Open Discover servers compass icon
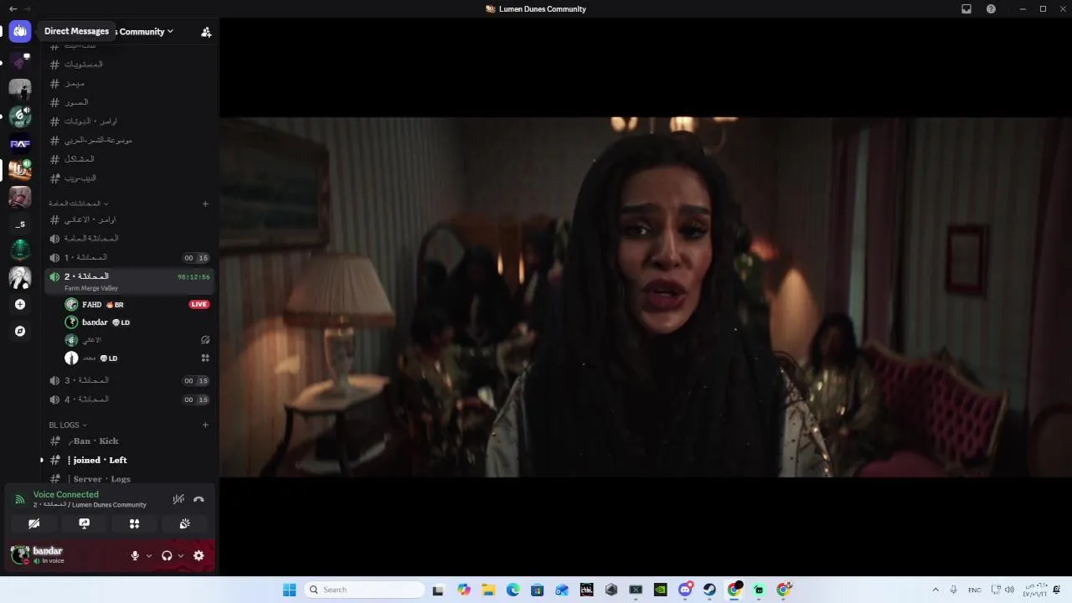The width and height of the screenshot is (1072, 603). 20,331
